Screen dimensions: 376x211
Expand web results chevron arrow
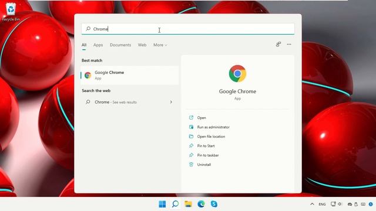(x=171, y=102)
